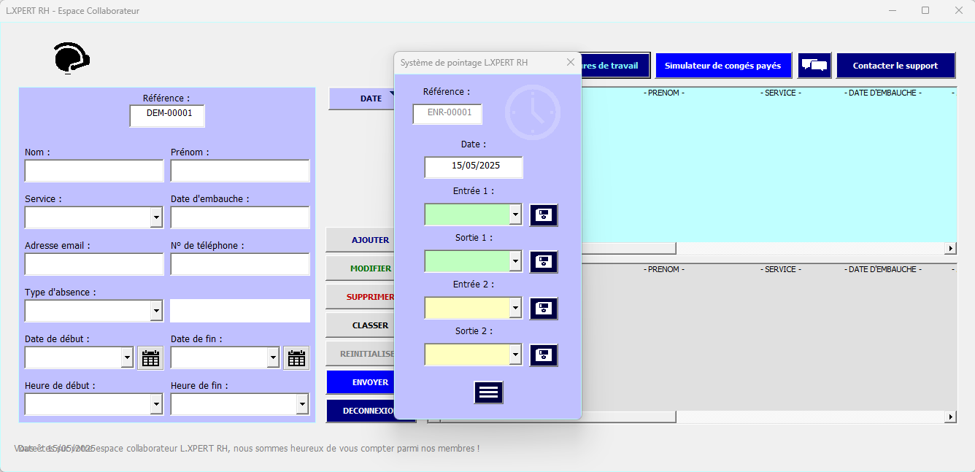
Task: Expand the Entrée 1 time dropdown
Action: (516, 215)
